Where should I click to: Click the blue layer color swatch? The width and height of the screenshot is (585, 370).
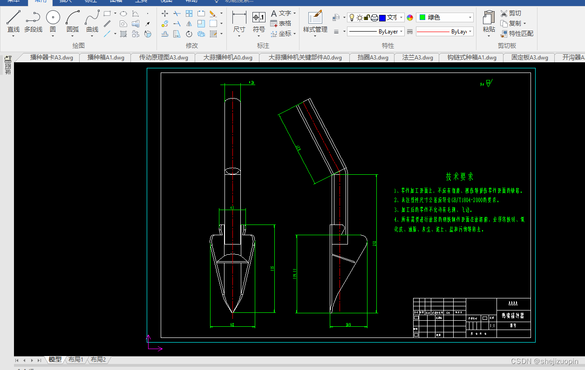[382, 18]
